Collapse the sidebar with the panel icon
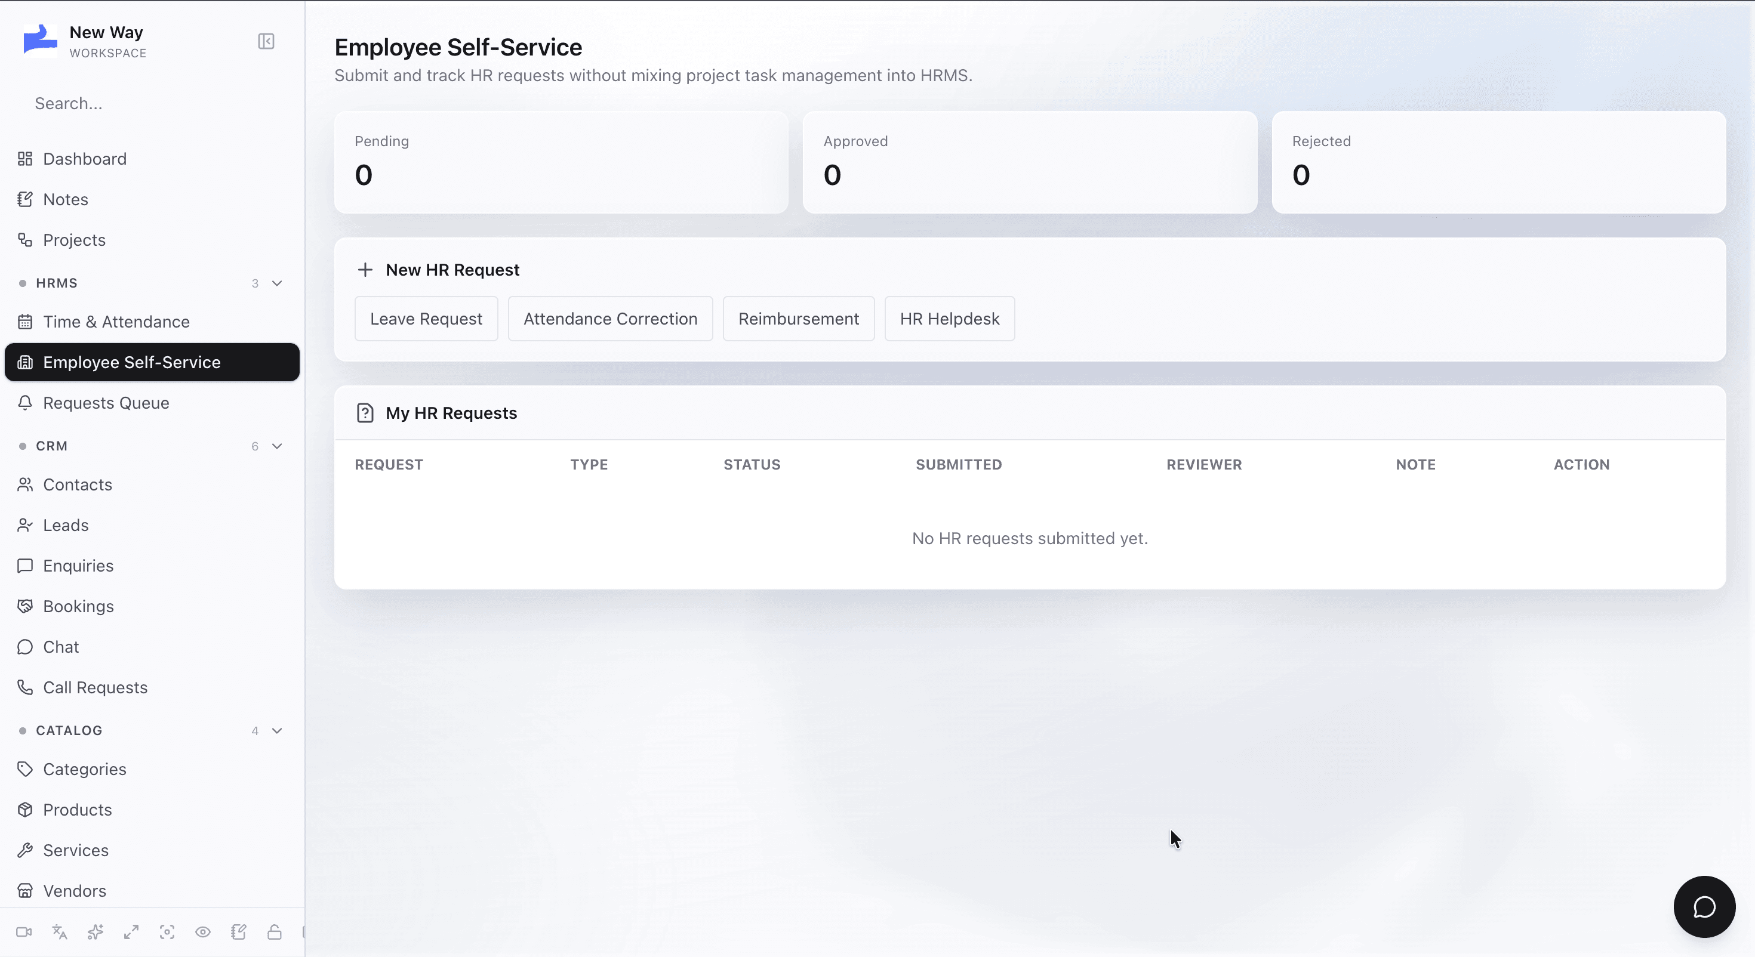The width and height of the screenshot is (1755, 957). [266, 42]
